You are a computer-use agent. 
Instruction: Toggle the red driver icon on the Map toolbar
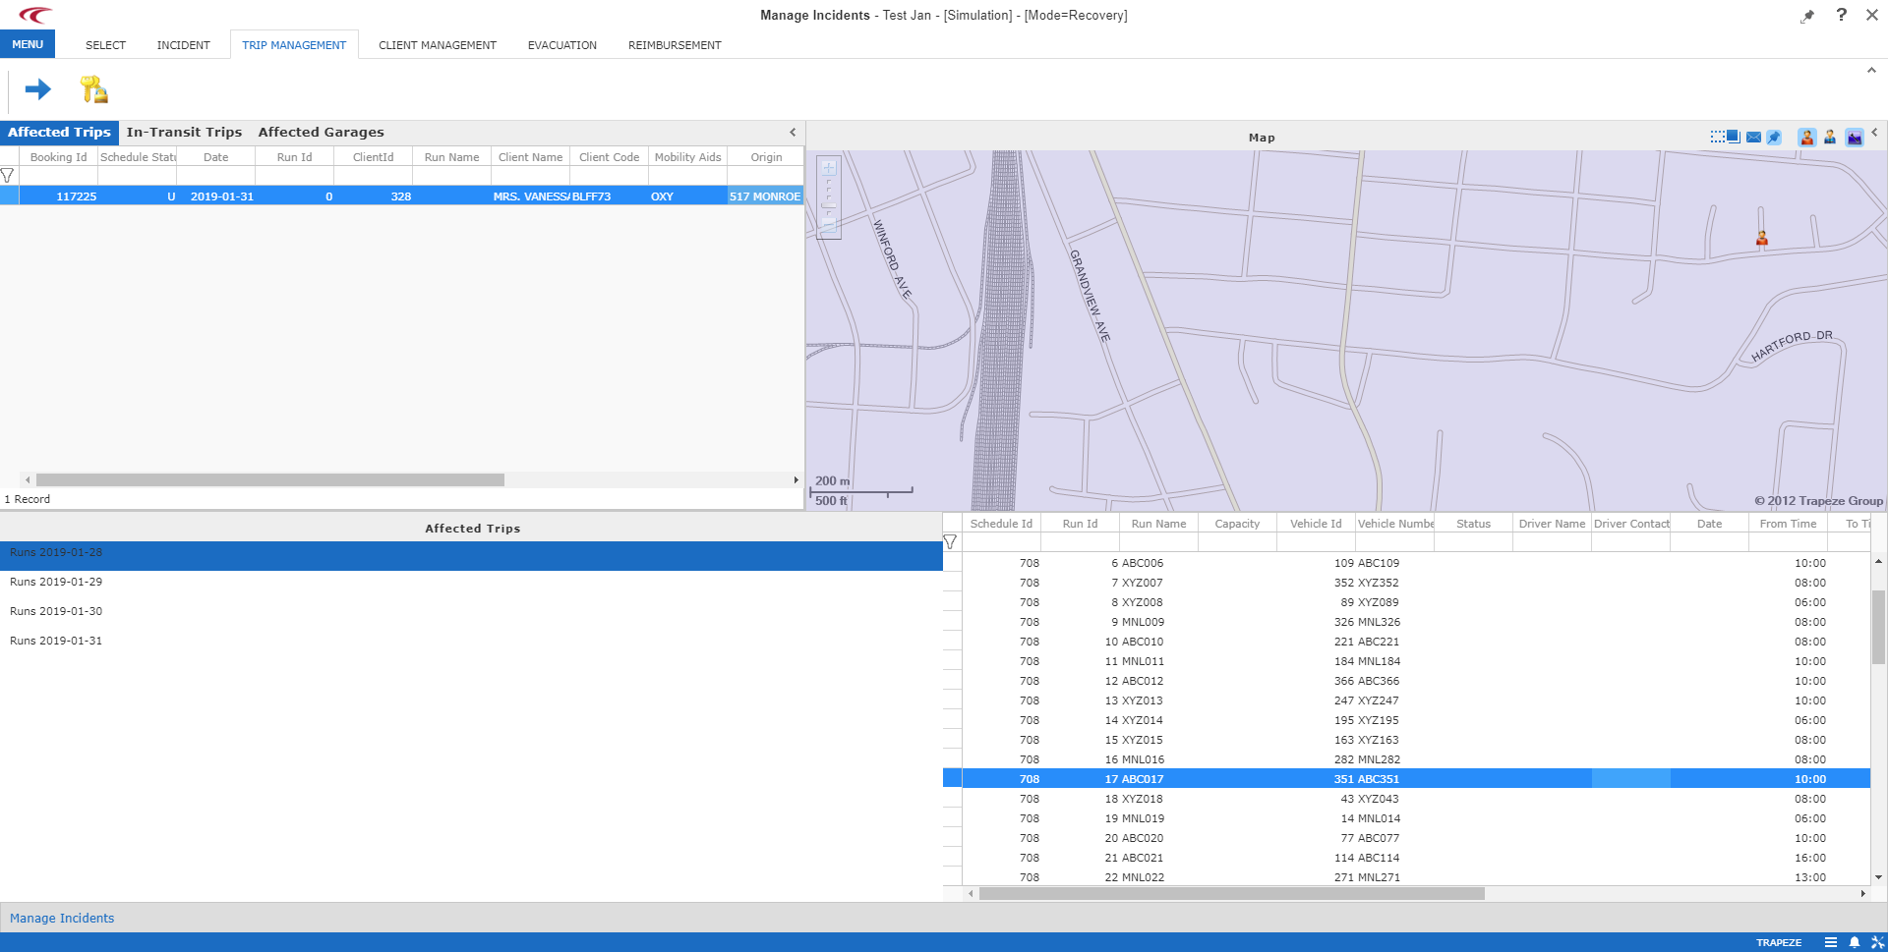pos(1806,137)
